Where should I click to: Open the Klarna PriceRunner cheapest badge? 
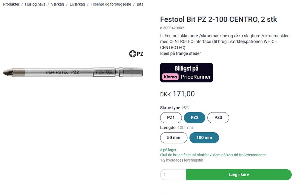(x=186, y=73)
